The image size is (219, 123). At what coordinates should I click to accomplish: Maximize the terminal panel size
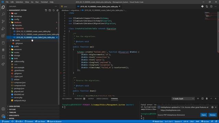click(211, 99)
